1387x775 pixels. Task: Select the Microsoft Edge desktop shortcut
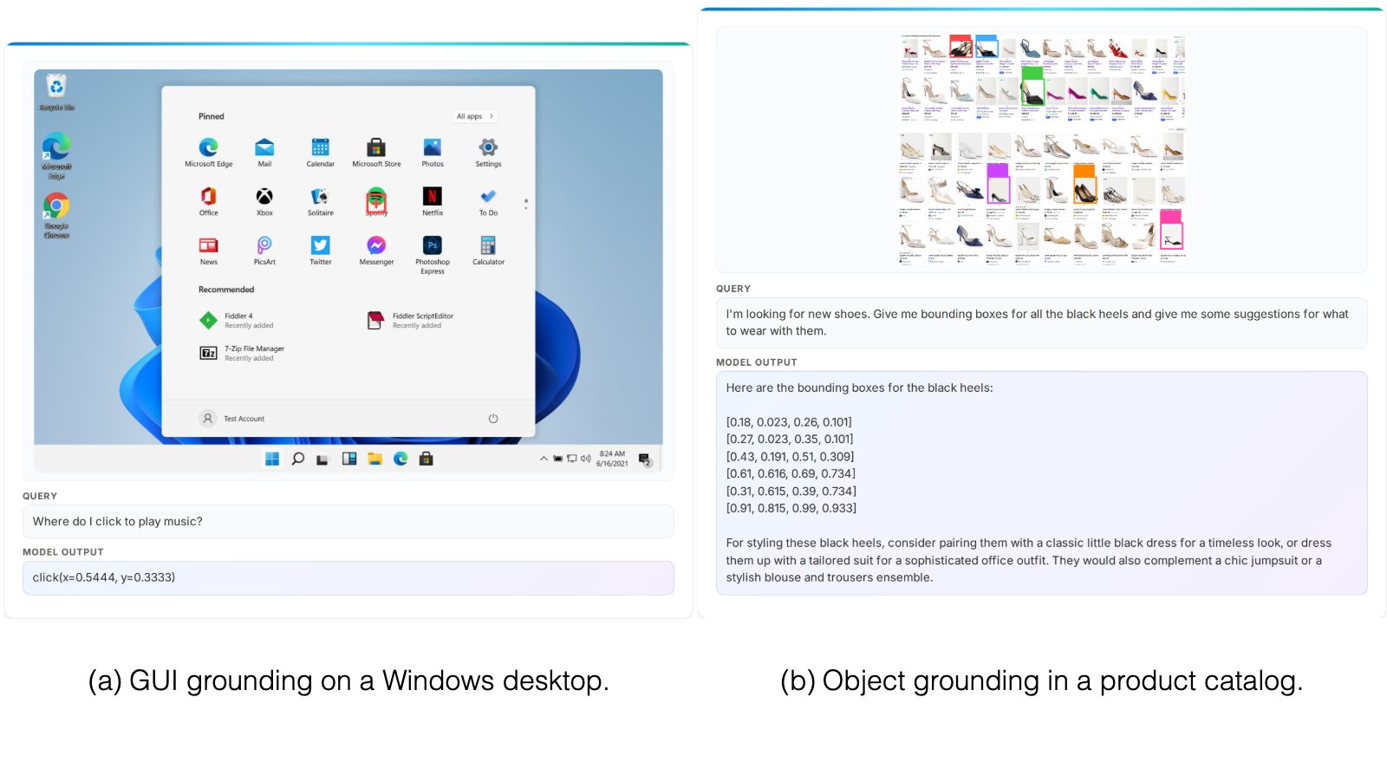(56, 157)
